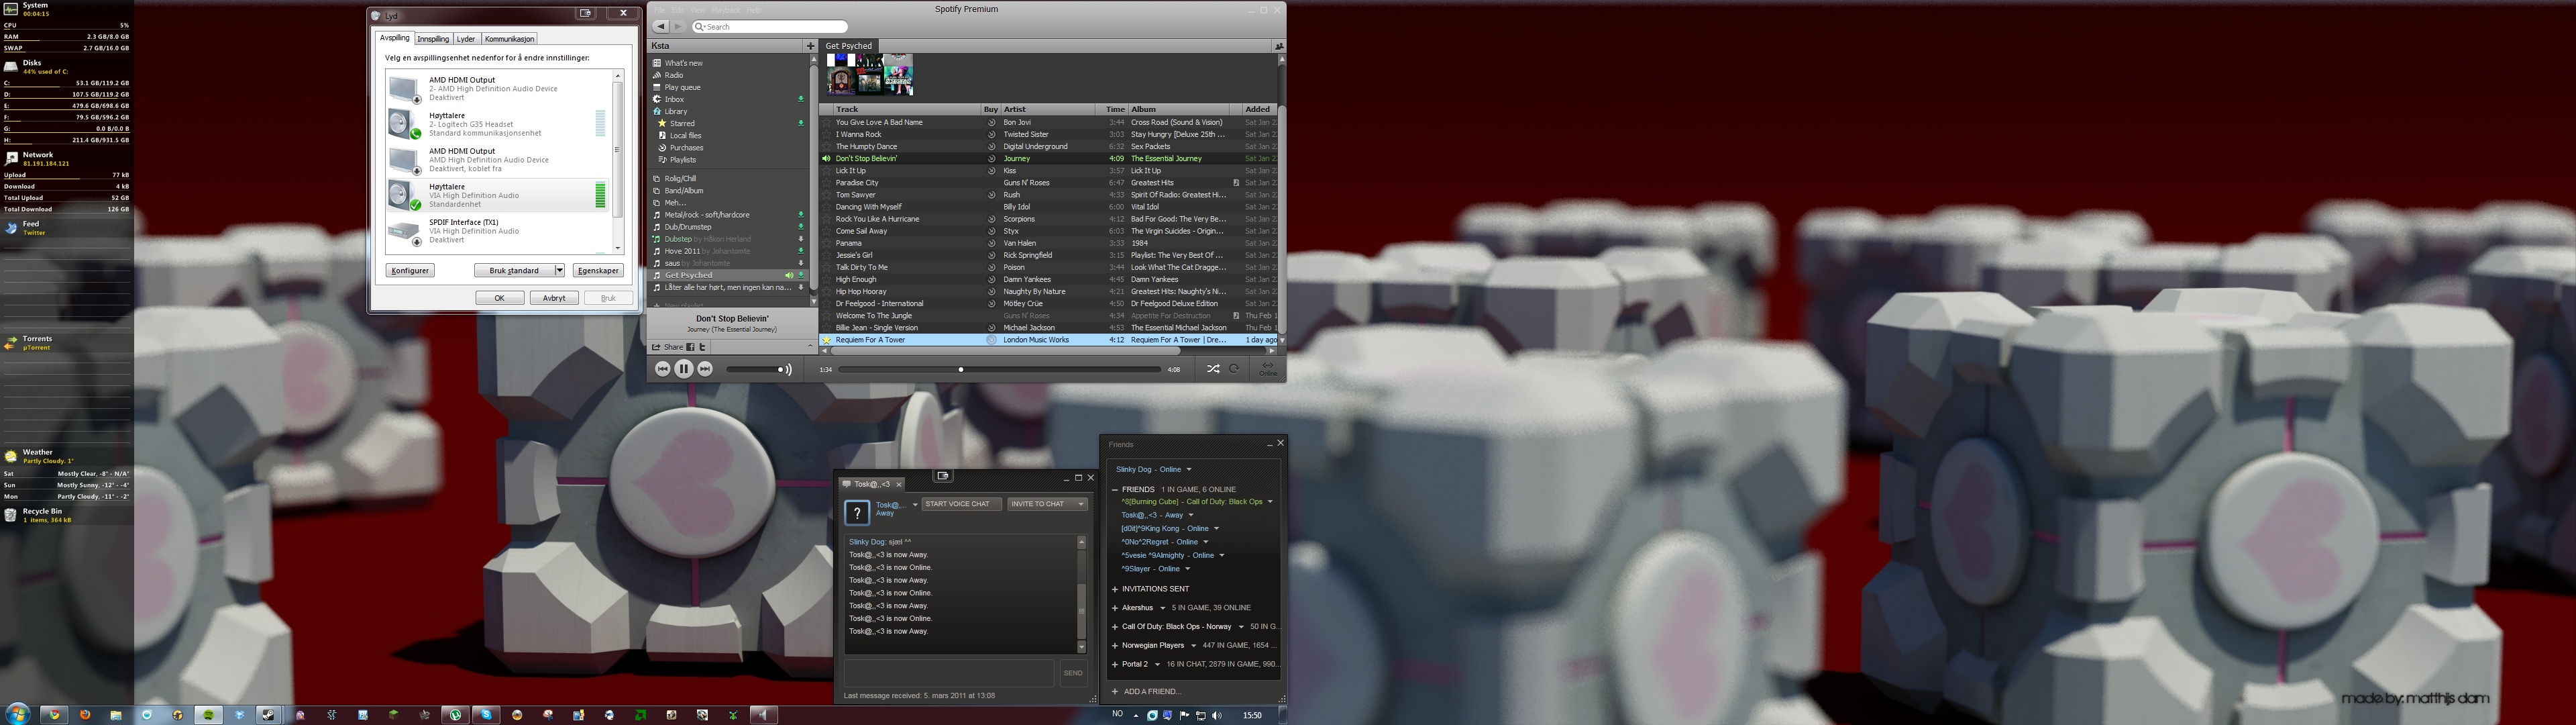Screen dimensions: 2576x725
Task: Click OK in Lyd dialog
Action: [499, 297]
